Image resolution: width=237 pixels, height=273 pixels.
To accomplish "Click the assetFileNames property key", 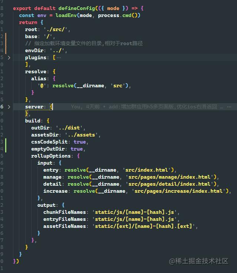I will [64, 226].
